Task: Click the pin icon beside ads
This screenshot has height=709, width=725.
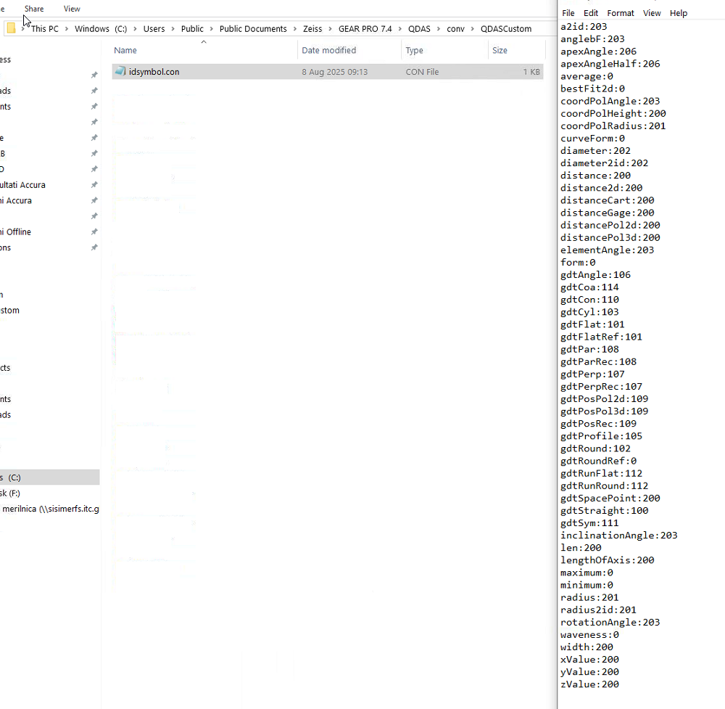Action: click(94, 91)
